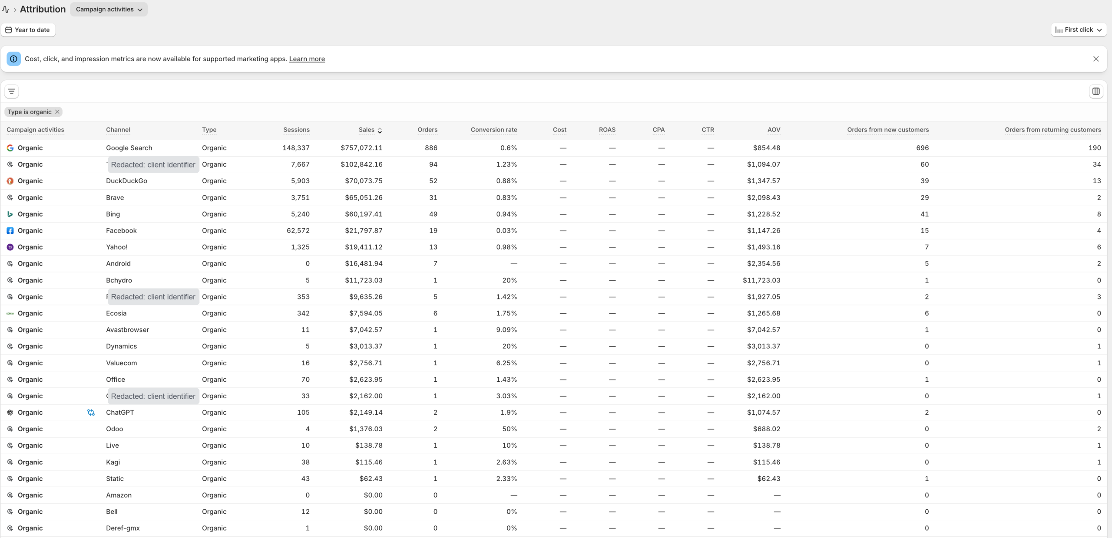Click the analytics breadcrumb icon

point(6,9)
